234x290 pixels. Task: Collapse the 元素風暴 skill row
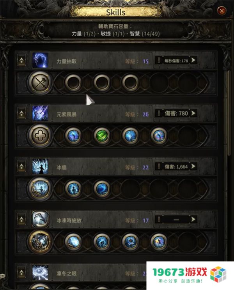[x=21, y=113]
